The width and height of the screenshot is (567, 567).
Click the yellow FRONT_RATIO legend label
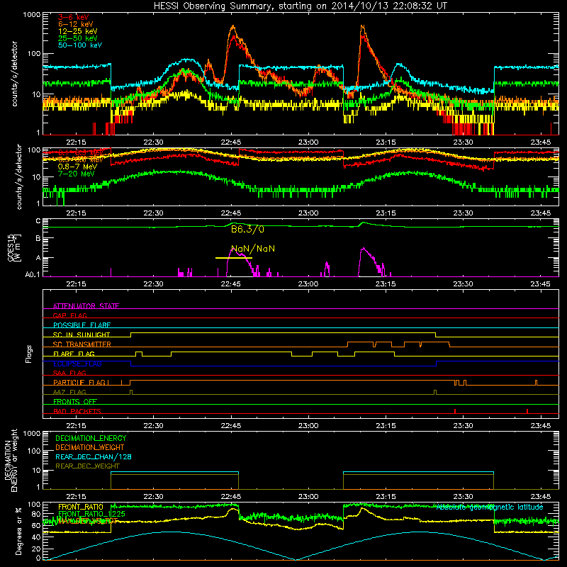click(80, 507)
